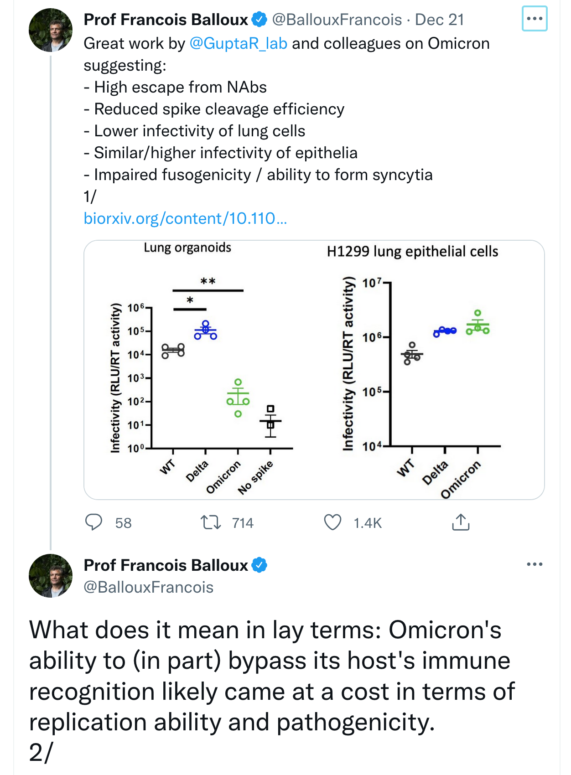The height and width of the screenshot is (775, 571).
Task: Click the retweet arrows icon
Action: (x=211, y=522)
